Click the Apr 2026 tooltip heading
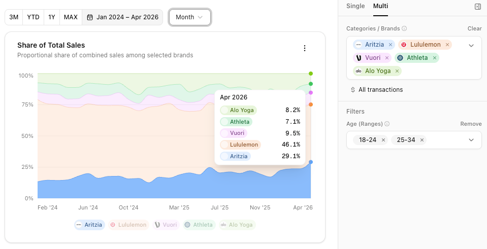 click(234, 97)
